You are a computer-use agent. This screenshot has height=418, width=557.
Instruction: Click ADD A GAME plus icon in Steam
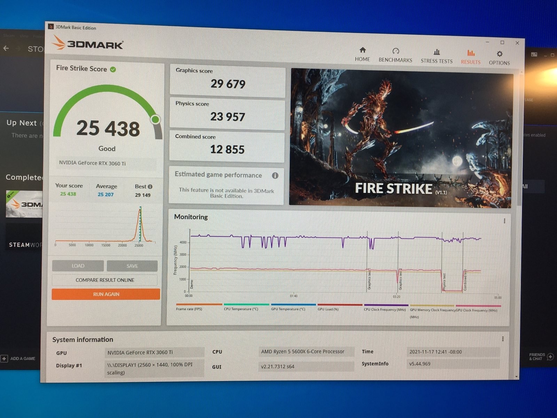[4, 358]
